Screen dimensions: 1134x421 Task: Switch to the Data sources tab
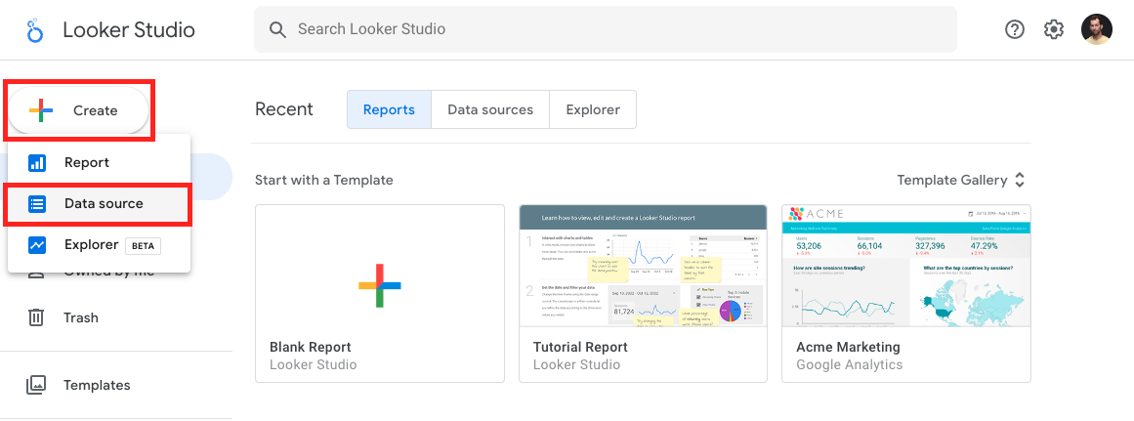pos(490,109)
